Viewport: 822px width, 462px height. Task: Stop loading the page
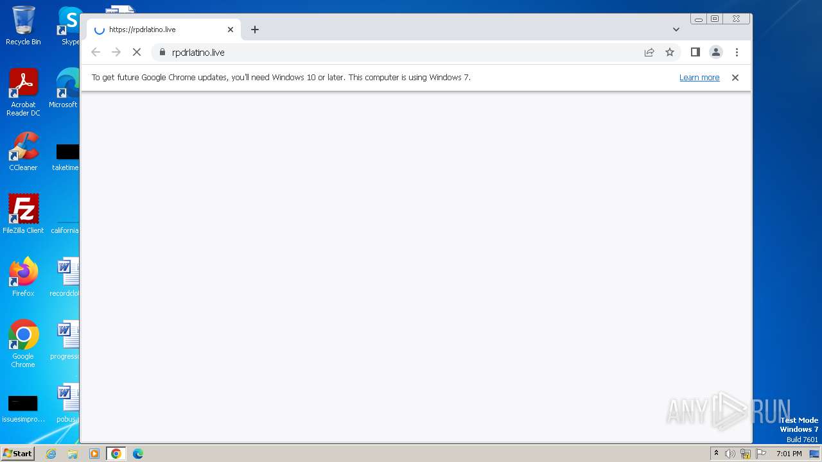tap(137, 53)
